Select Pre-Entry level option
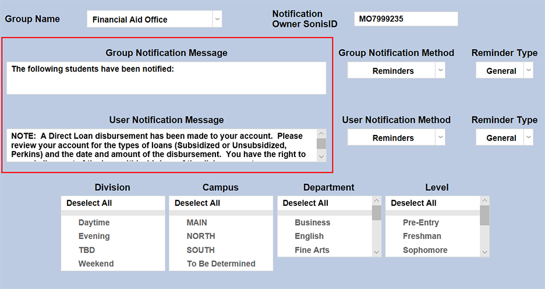This screenshot has width=545, height=289. (x=420, y=222)
